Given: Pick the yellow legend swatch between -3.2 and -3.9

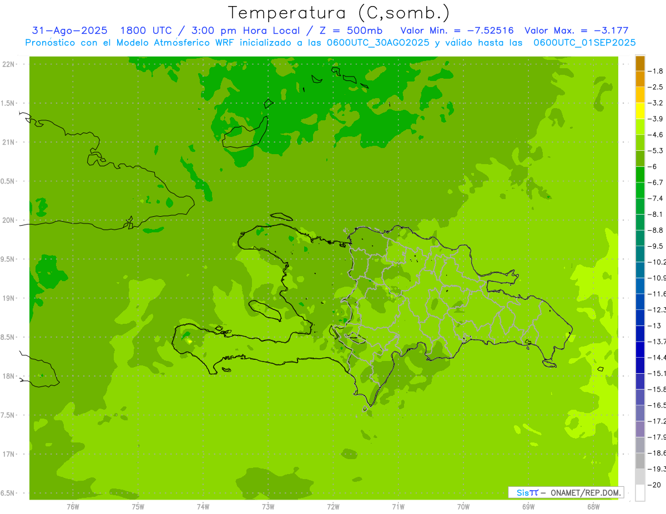Looking at the screenshot, I should pos(640,110).
